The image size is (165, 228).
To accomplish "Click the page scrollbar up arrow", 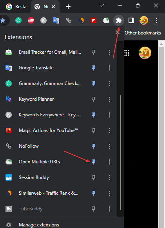I will coord(161,44).
